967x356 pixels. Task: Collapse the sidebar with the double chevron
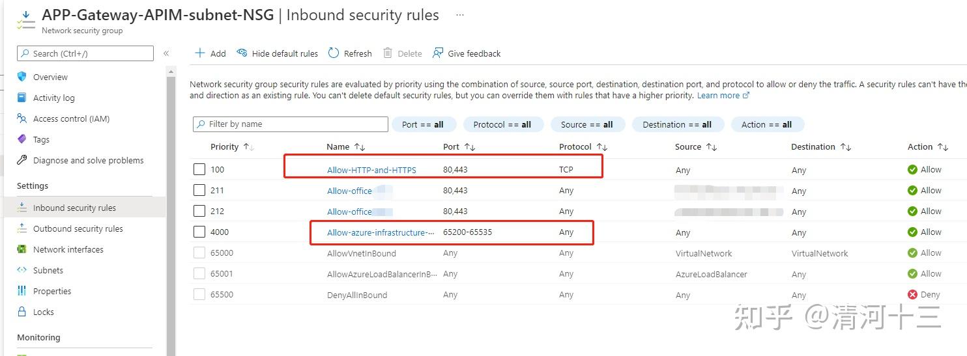click(x=166, y=53)
